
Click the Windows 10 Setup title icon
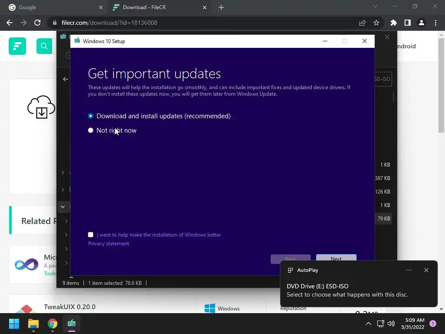pyautogui.click(x=77, y=41)
